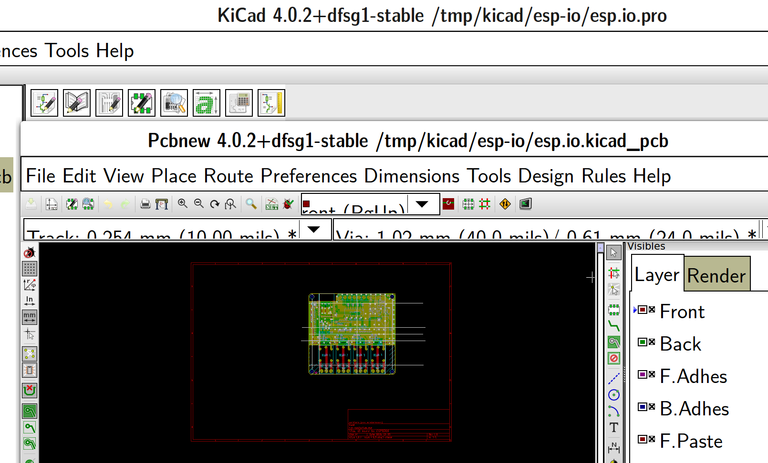
Task: Launch Eeschema schematic editor in KiCad window
Action: 44,103
